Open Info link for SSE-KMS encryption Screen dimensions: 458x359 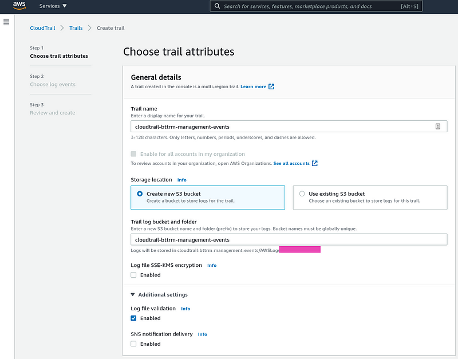tap(212, 265)
